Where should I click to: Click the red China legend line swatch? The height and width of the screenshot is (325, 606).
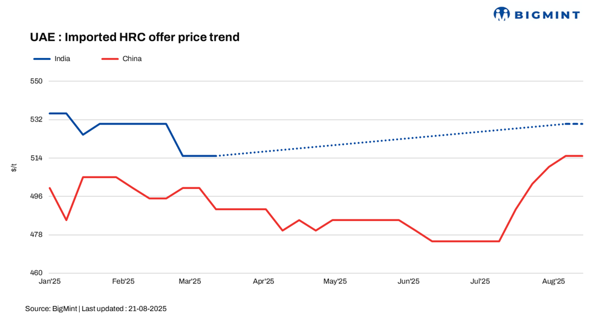point(109,59)
